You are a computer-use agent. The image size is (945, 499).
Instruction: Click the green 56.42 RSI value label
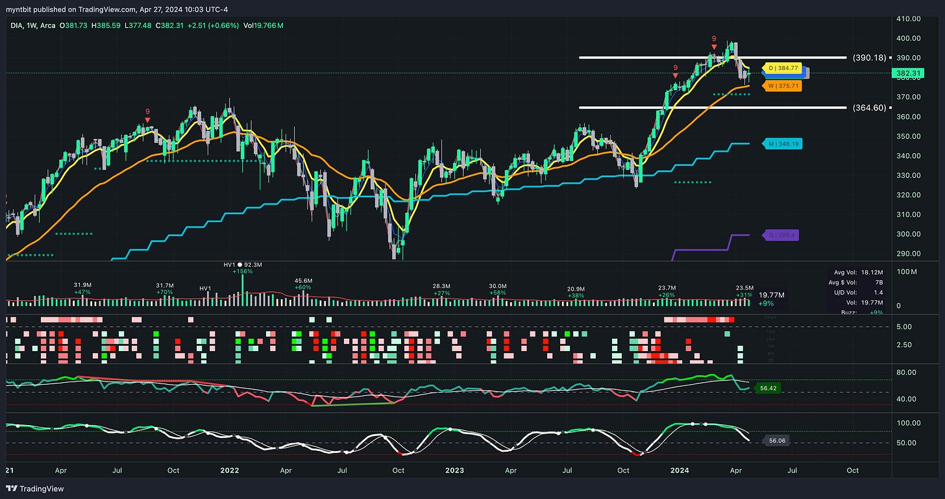click(x=768, y=388)
